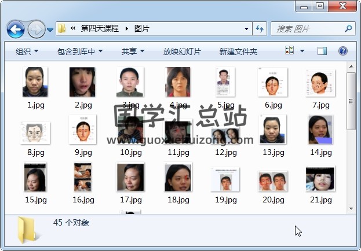The width and height of the screenshot is (361, 251).
Task: Select thumbnail 4.jpg
Action: click(x=178, y=82)
